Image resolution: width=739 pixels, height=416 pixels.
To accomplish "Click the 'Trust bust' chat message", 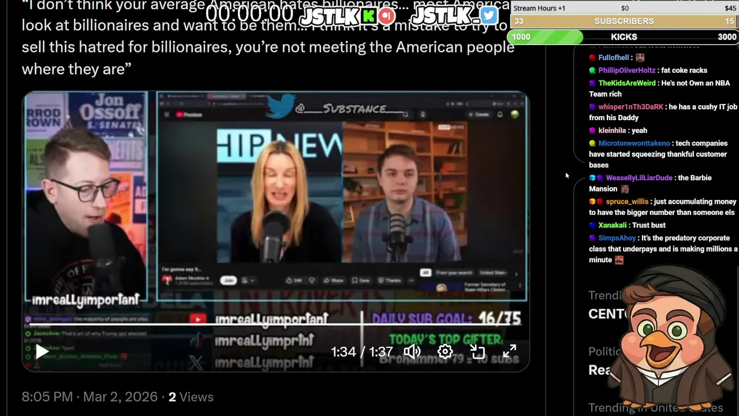I will [649, 225].
